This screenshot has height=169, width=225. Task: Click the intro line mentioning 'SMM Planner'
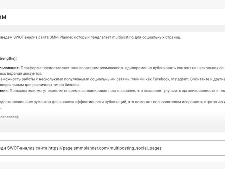click(x=90, y=37)
